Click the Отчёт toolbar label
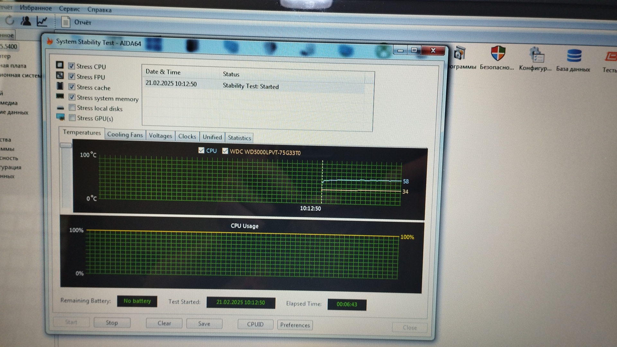The width and height of the screenshot is (617, 347). click(x=83, y=22)
